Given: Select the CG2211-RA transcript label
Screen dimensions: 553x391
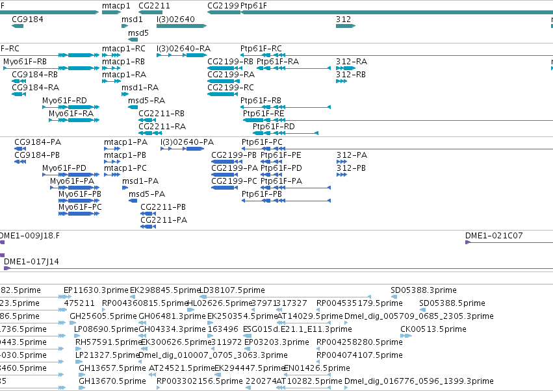Looking at the screenshot, I should pos(162,127).
